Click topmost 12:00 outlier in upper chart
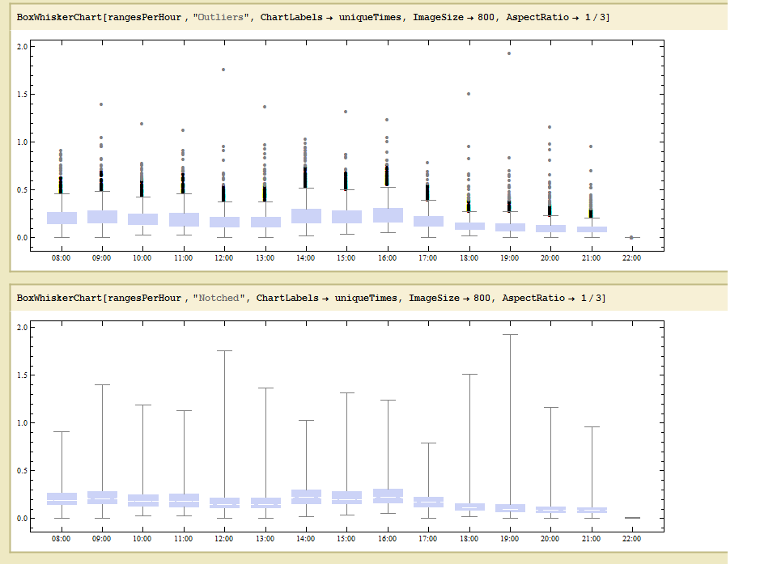This screenshot has width=777, height=564. pyautogui.click(x=223, y=70)
